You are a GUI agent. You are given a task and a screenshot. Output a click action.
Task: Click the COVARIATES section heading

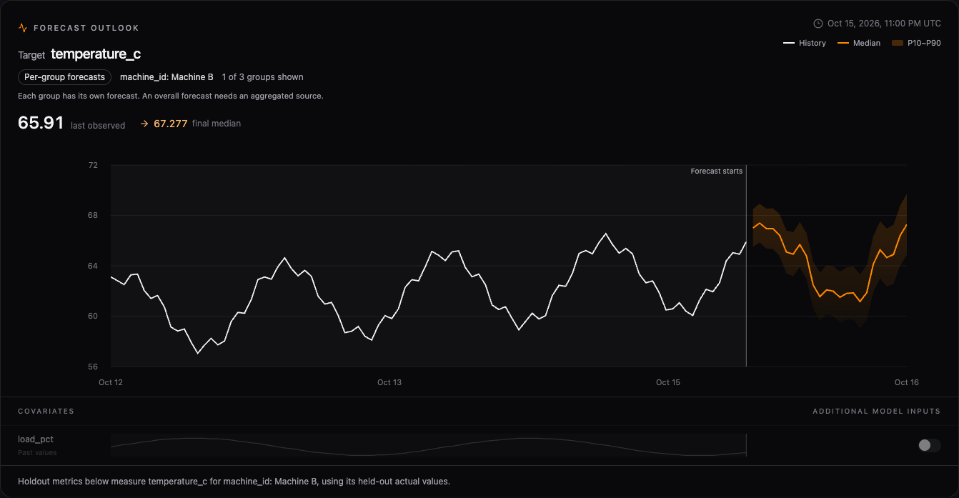(46, 412)
